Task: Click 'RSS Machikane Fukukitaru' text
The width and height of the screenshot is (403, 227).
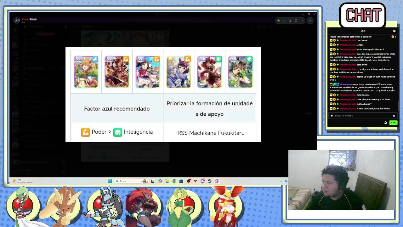Action: point(211,133)
